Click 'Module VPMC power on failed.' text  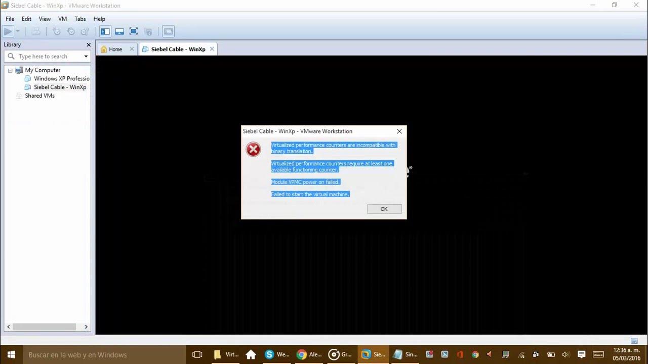coord(305,182)
